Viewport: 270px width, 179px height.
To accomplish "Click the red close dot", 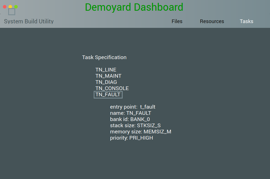I will click(x=5, y=6).
